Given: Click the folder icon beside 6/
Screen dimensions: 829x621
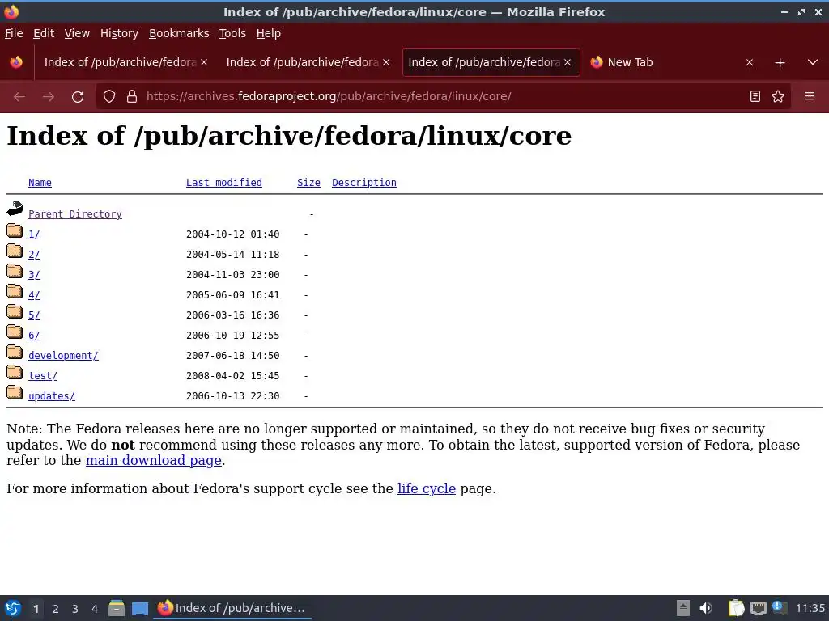Looking at the screenshot, I should pyautogui.click(x=15, y=332).
